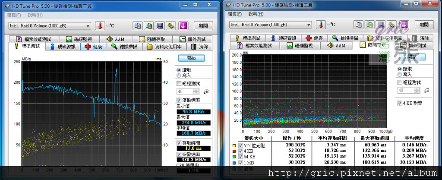The image size is (442, 180).
Task: Select the 讀取 radio button in the left window
Action: click(x=179, y=70)
